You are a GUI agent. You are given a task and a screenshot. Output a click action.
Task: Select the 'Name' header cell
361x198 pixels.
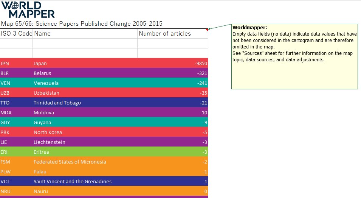click(x=85, y=34)
